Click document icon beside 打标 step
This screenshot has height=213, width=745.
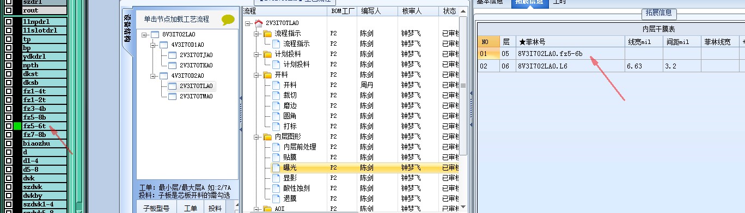(x=276, y=127)
